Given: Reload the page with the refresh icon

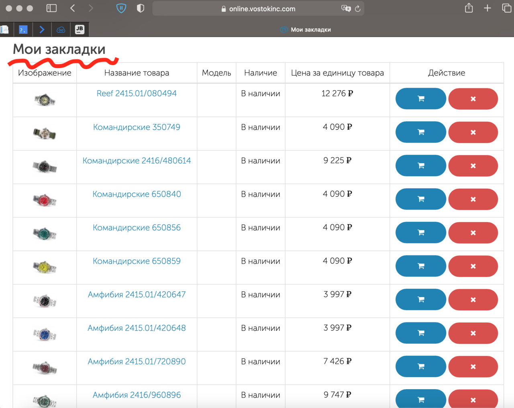Looking at the screenshot, I should (357, 8).
